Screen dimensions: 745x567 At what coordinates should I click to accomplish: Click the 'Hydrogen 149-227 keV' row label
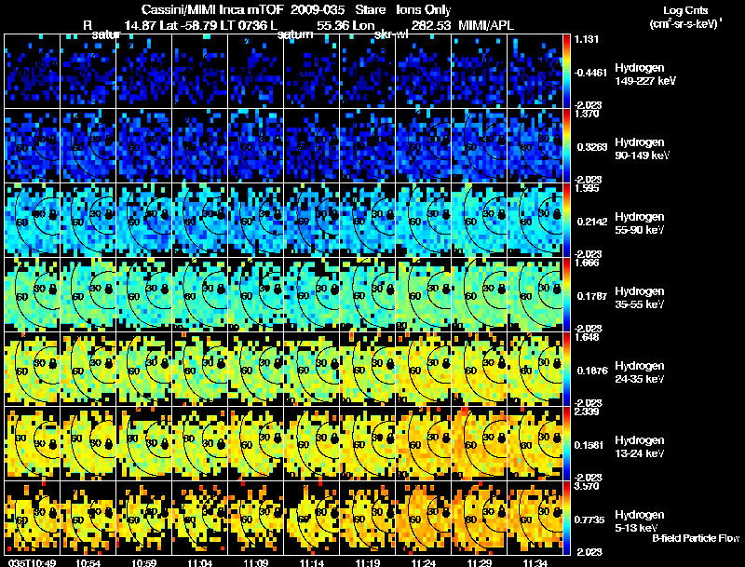click(x=645, y=74)
